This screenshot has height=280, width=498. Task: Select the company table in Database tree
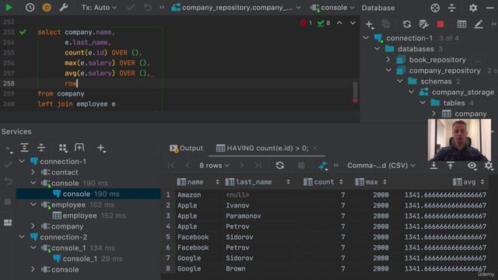(470, 114)
